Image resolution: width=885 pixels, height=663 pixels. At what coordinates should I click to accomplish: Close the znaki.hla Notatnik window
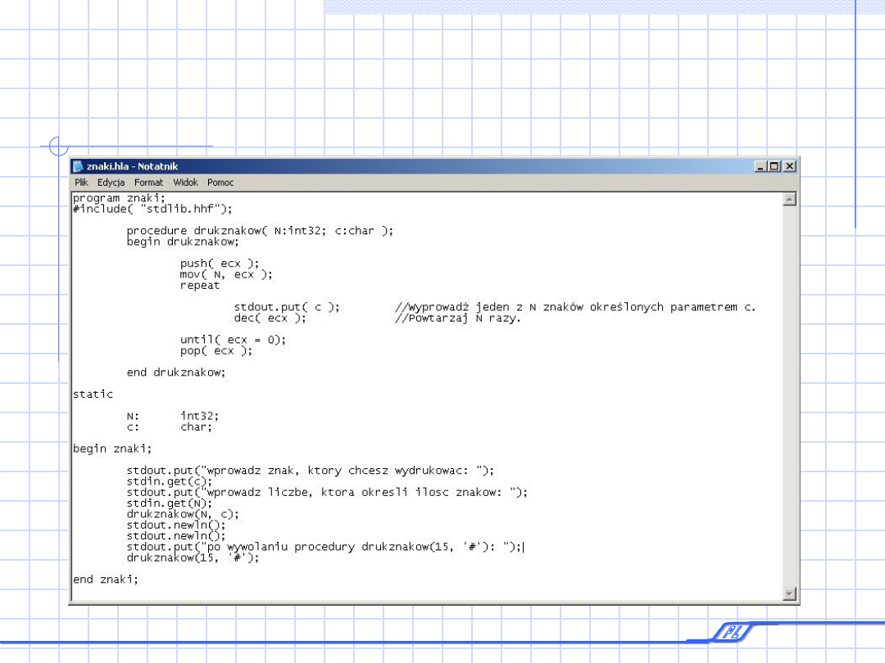point(789,166)
